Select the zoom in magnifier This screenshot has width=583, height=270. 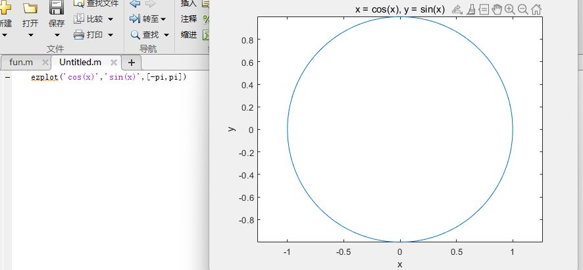pos(510,10)
